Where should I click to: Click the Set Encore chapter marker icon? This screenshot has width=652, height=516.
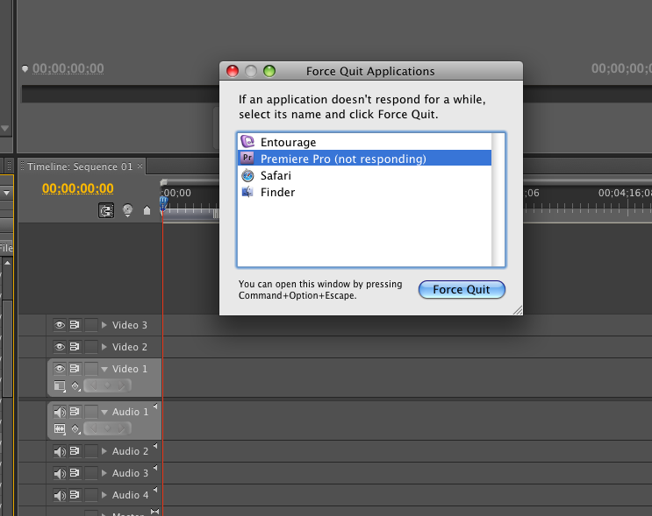pyautogui.click(x=127, y=210)
